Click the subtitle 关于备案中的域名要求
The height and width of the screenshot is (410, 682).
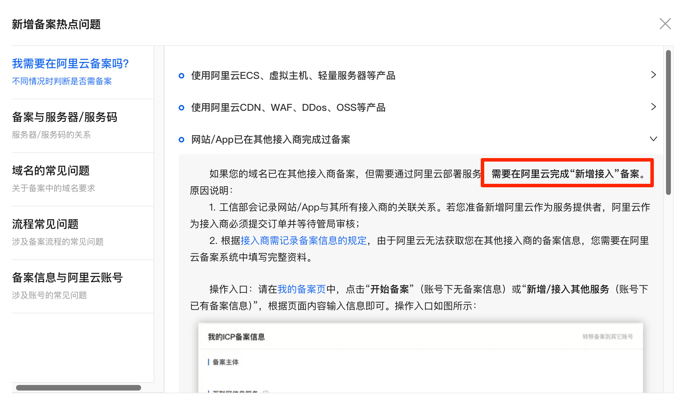(x=54, y=188)
